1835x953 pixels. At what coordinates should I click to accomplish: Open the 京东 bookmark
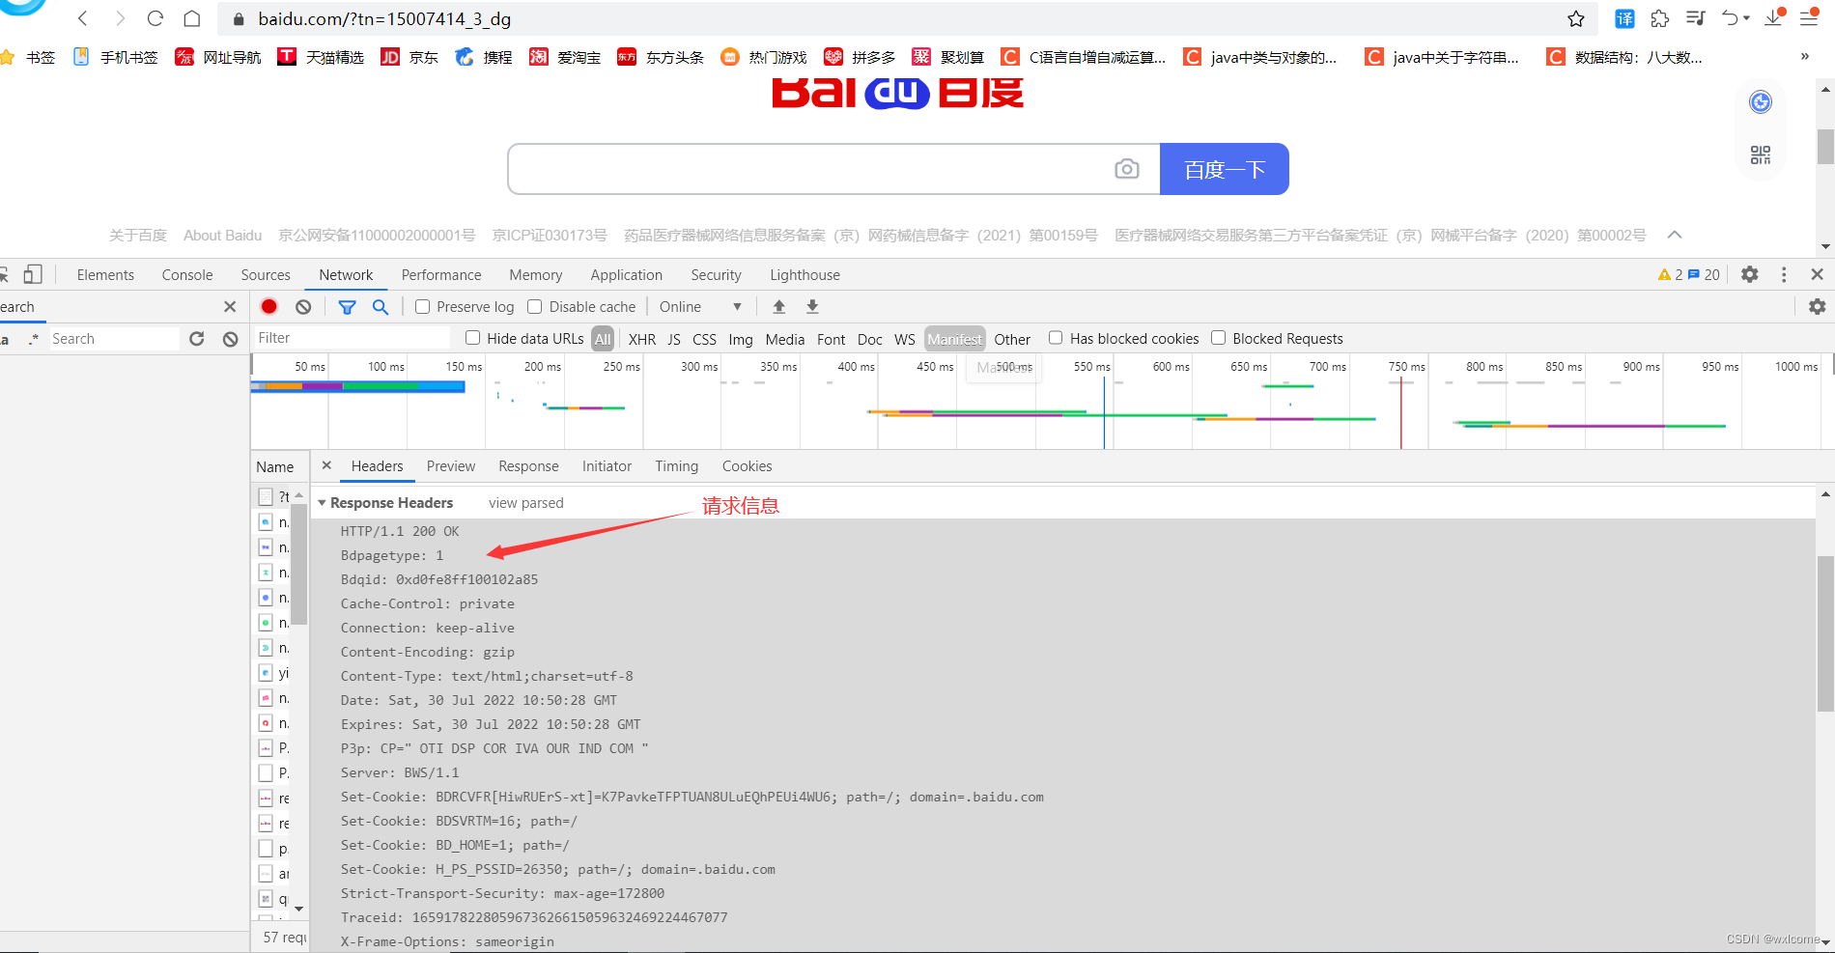click(x=409, y=57)
